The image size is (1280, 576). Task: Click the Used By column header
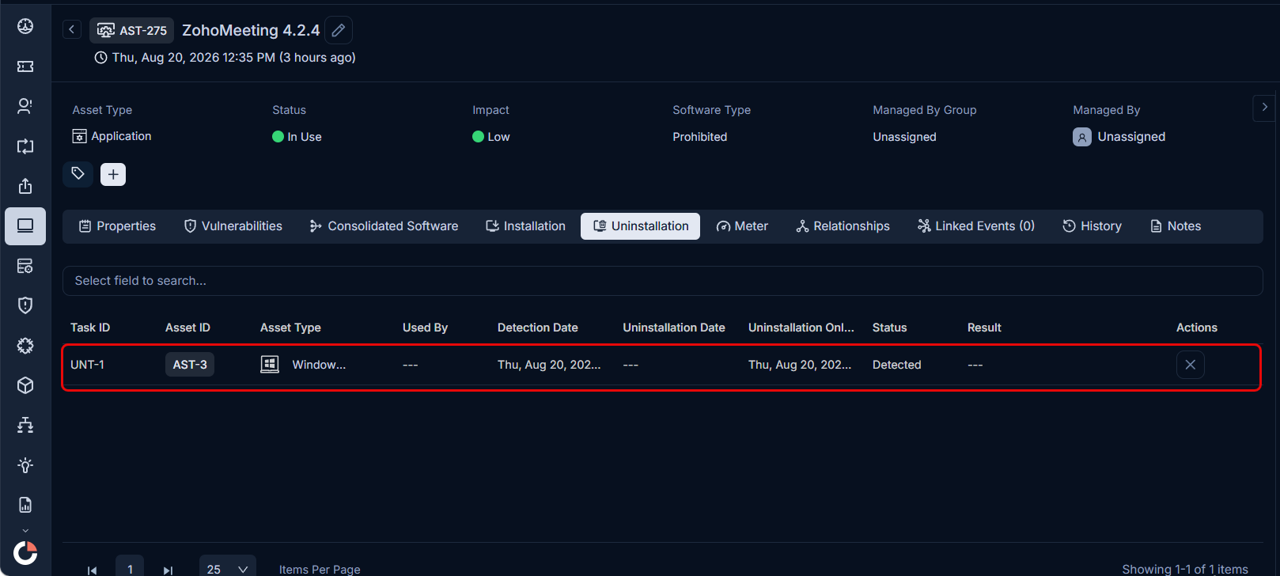[x=425, y=328]
